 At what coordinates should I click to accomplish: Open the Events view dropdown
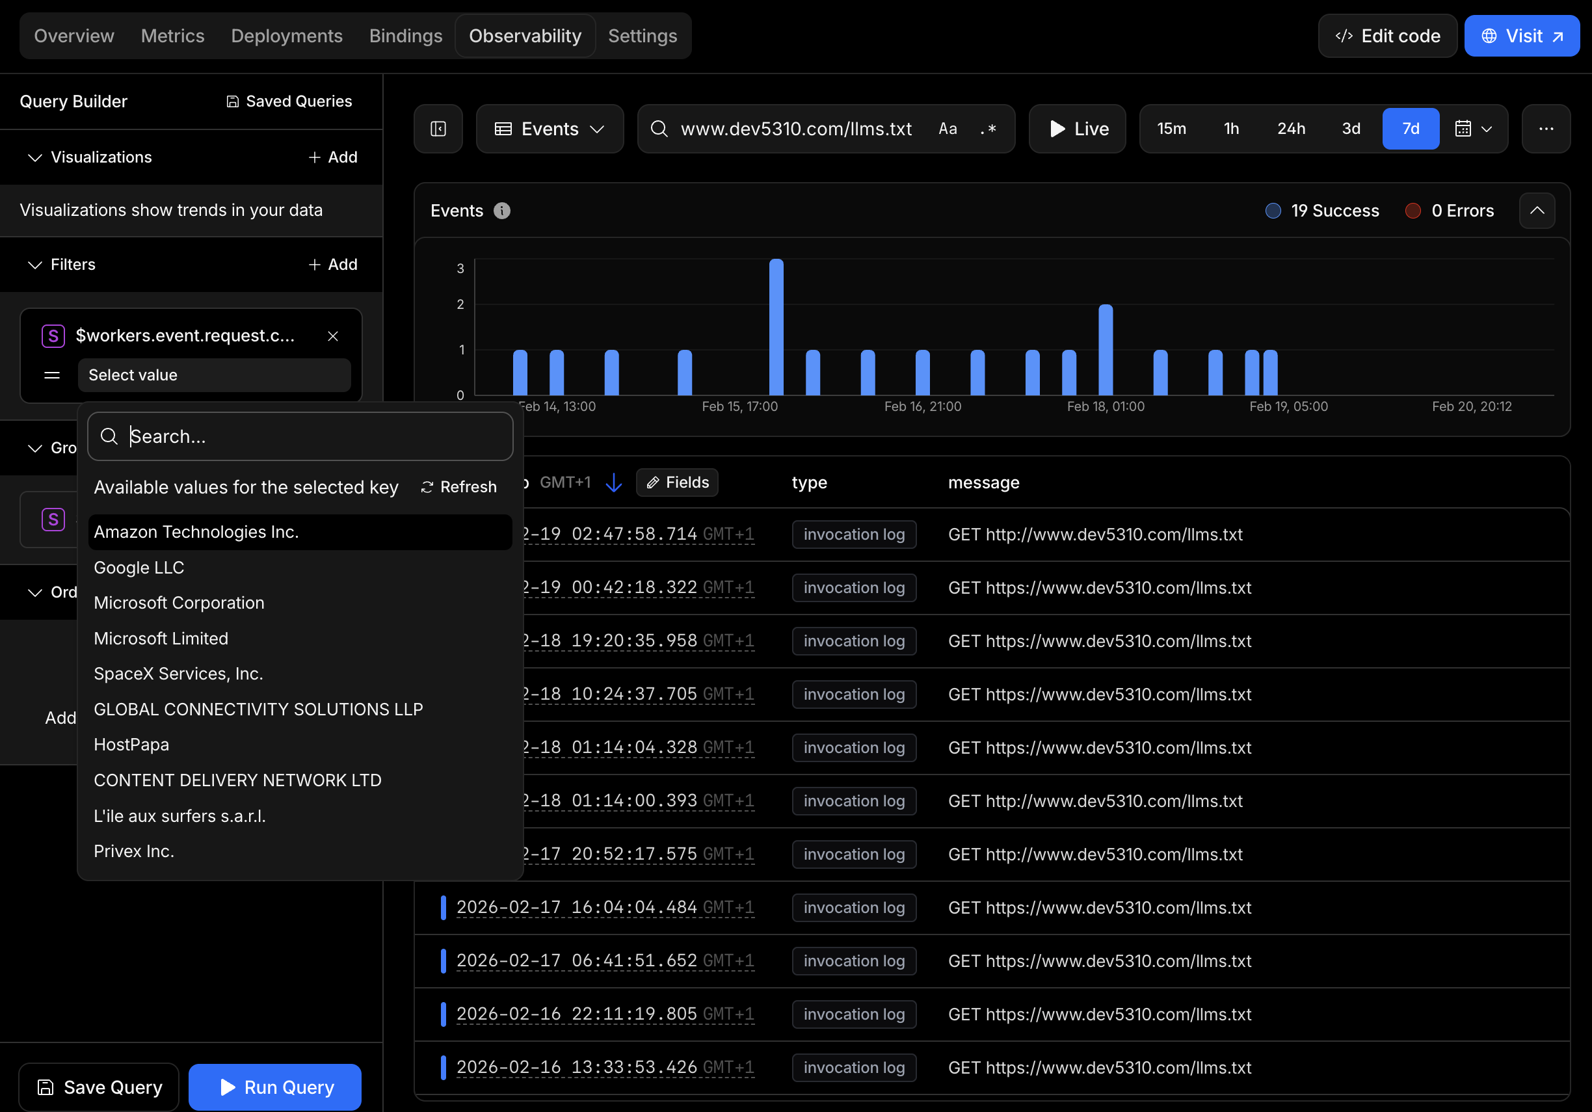point(549,129)
